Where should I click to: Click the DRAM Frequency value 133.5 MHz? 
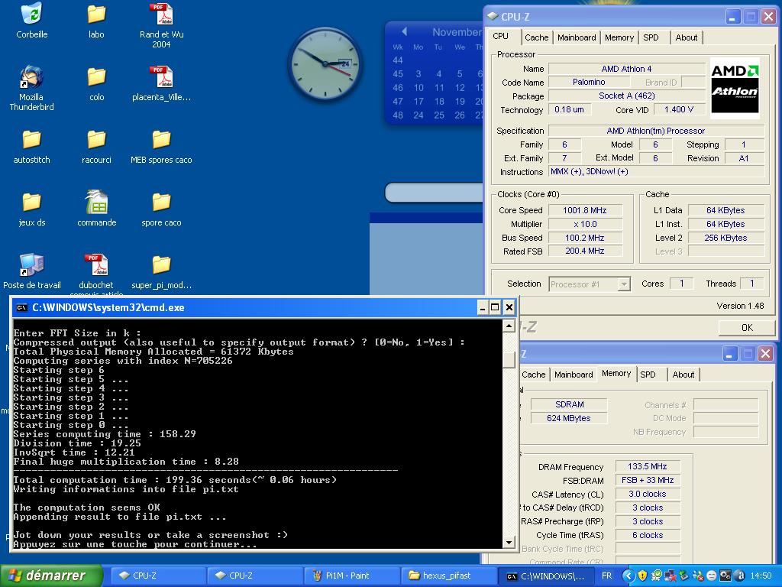(648, 466)
